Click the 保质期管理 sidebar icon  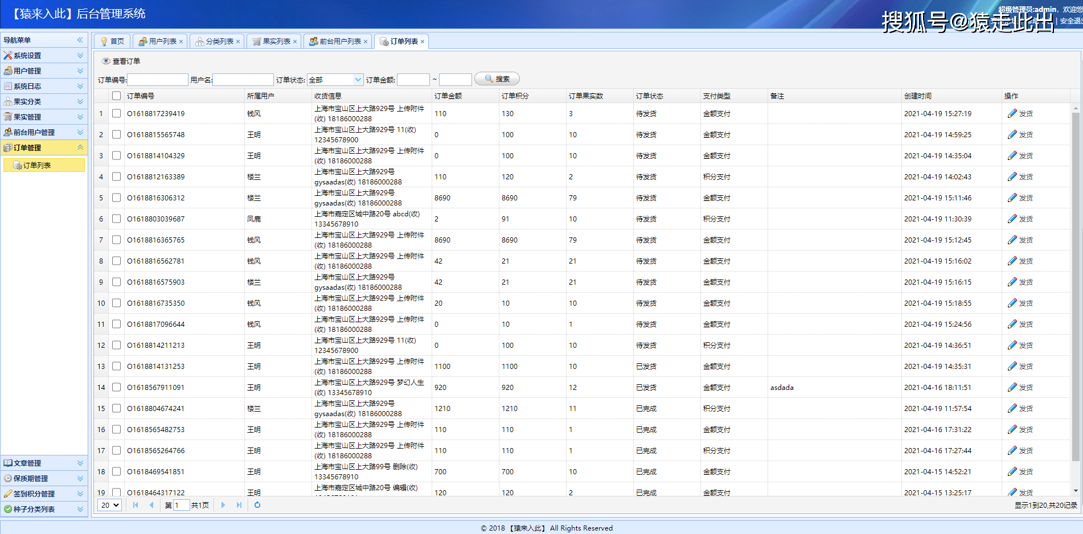click(x=8, y=478)
